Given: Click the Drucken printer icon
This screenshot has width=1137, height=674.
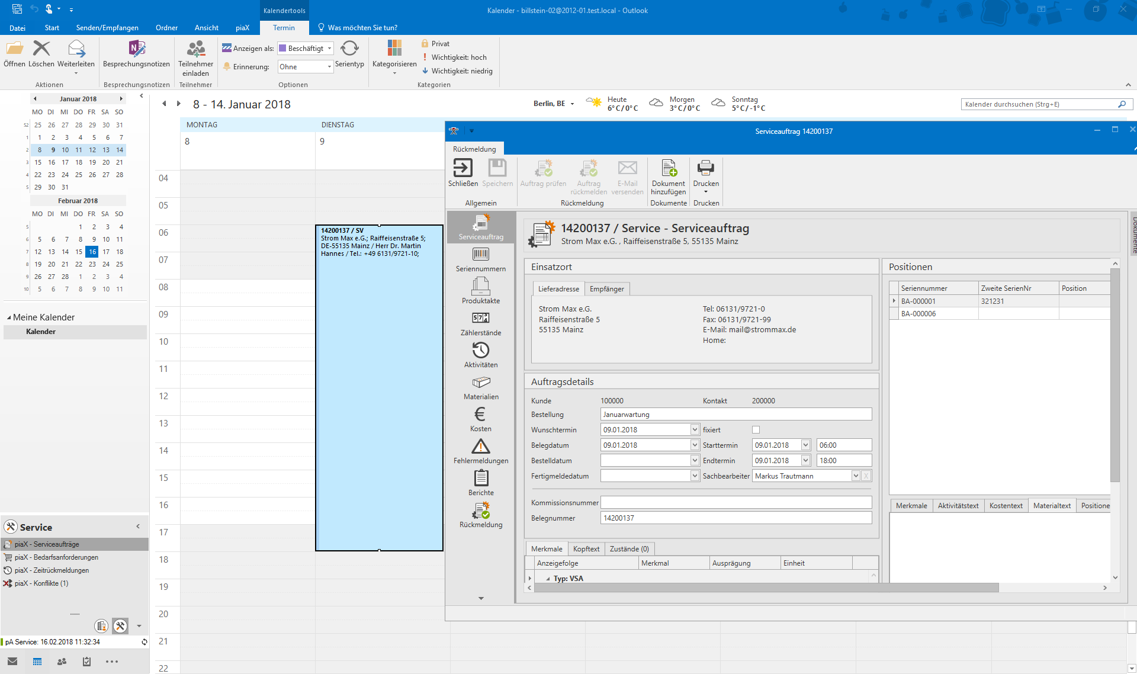Looking at the screenshot, I should point(706,168).
